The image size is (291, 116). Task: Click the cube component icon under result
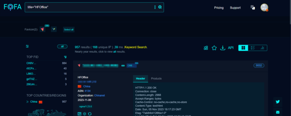tap(85, 114)
